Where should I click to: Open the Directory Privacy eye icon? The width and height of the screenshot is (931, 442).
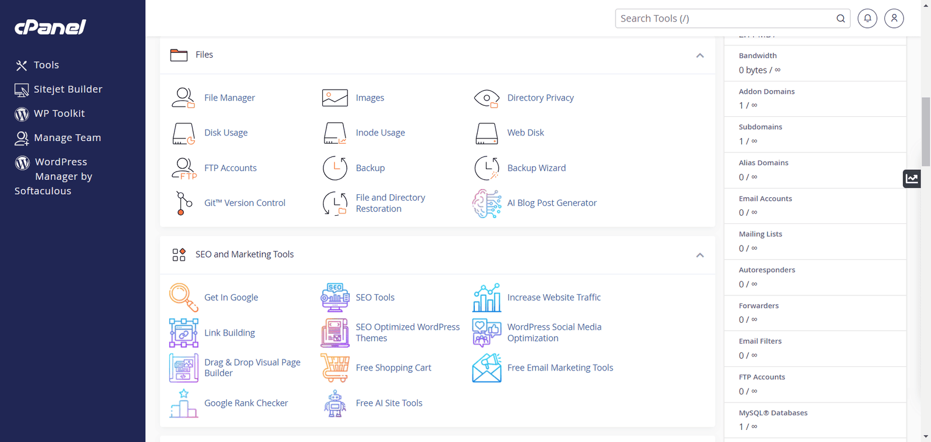pos(486,98)
